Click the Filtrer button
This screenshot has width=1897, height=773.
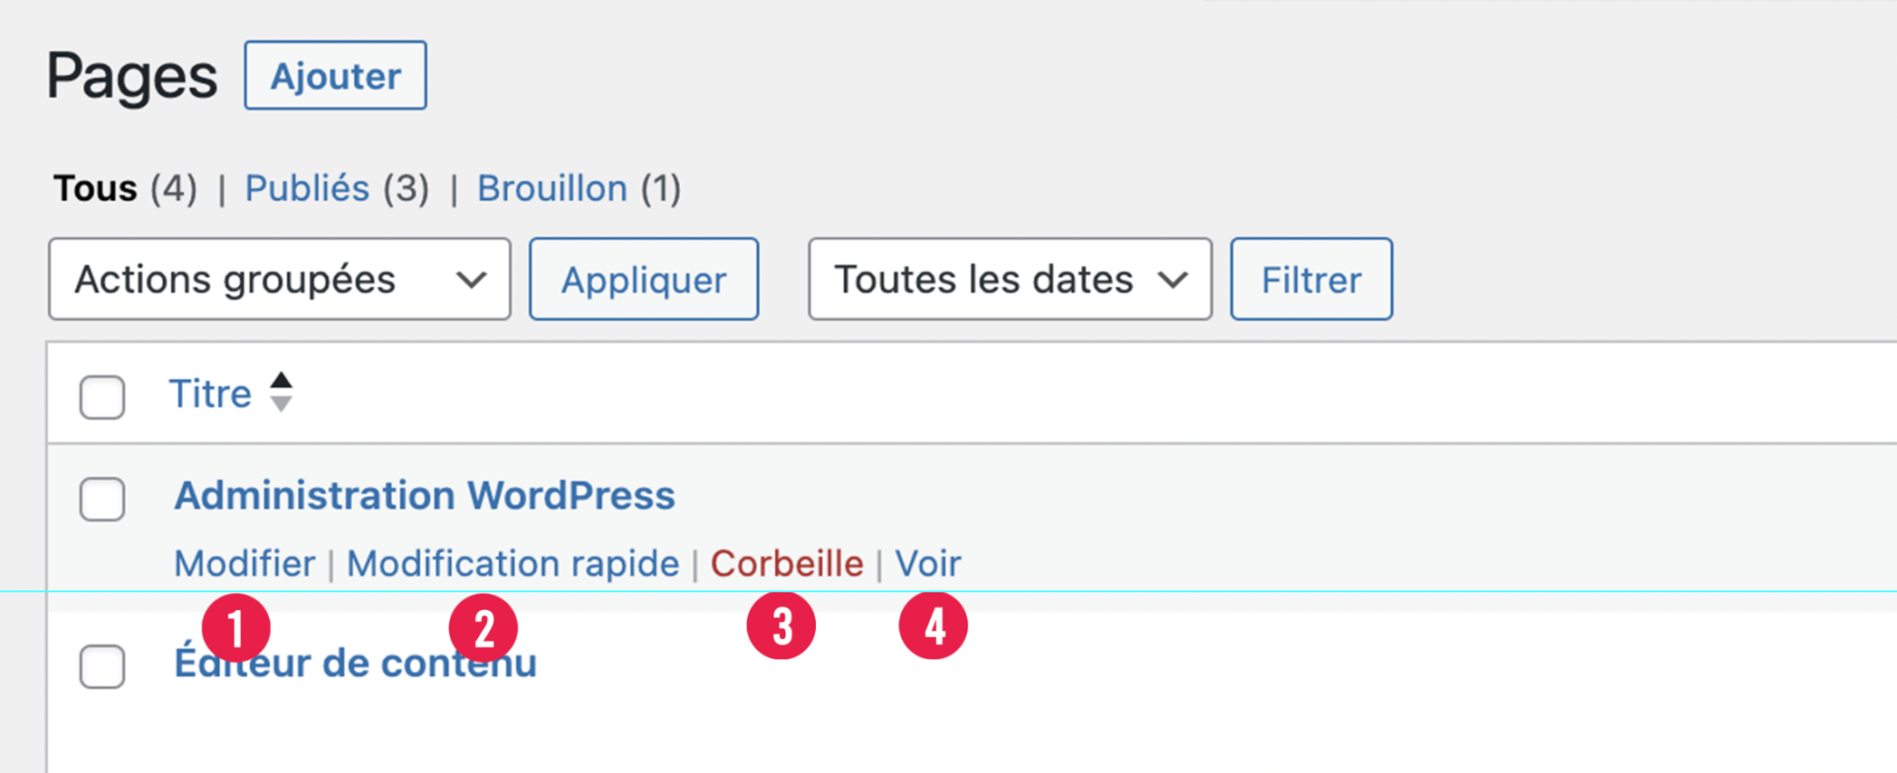pos(1311,278)
